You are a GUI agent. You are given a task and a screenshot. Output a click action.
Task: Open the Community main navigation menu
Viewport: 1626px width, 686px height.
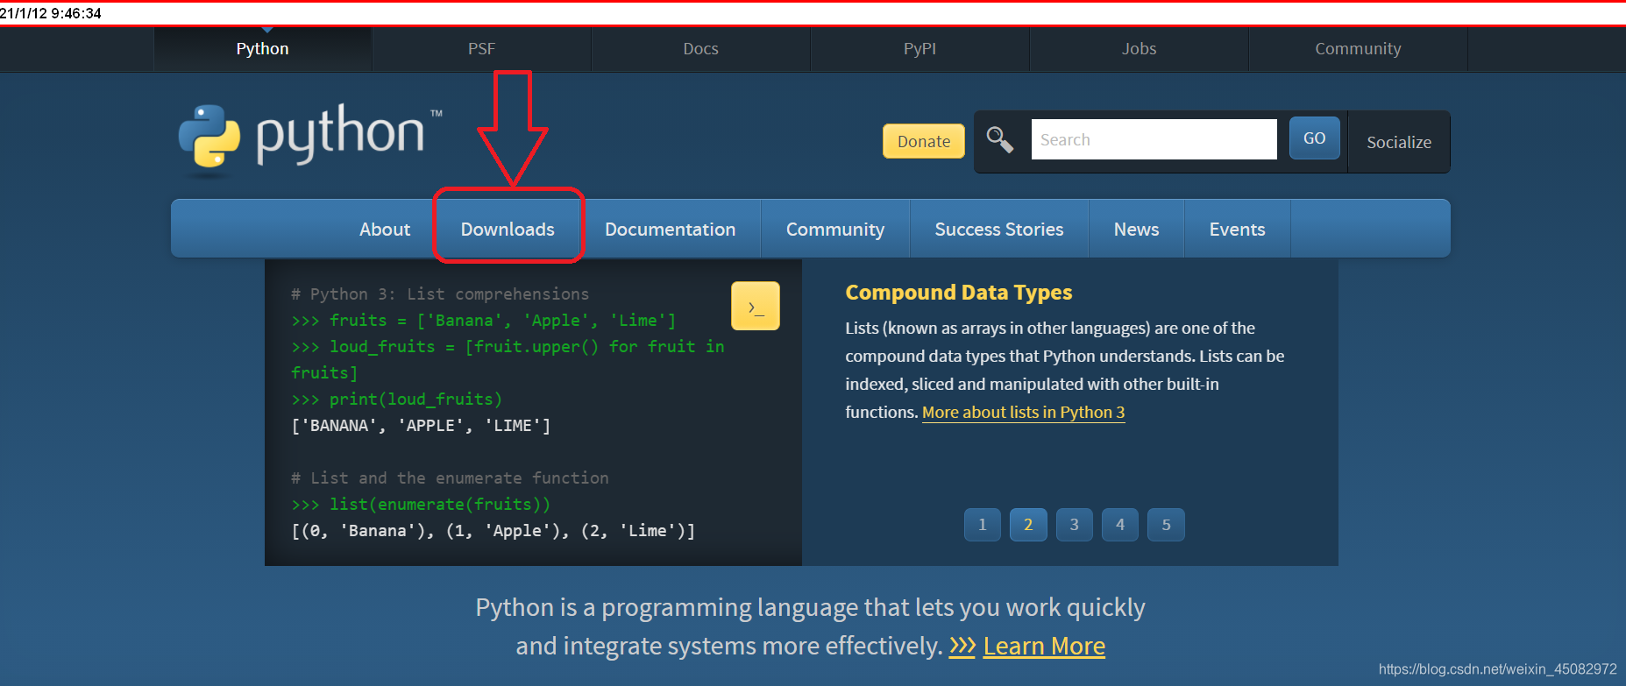click(835, 230)
